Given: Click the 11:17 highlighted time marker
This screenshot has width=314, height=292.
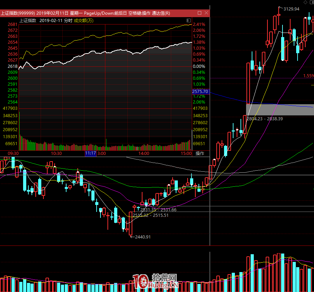Looking at the screenshot, I should [91, 154].
